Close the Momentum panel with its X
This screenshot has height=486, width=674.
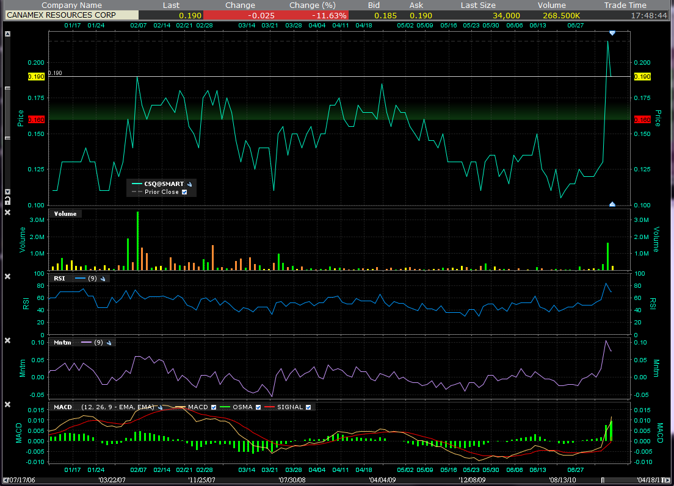click(x=7, y=341)
